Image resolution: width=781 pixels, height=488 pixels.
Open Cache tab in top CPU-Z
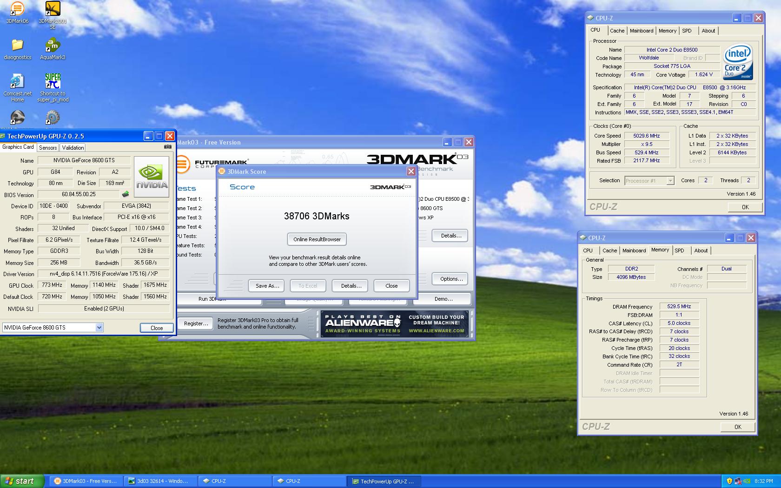617,31
